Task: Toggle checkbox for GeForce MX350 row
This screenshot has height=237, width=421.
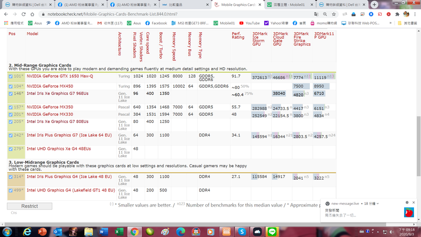Action: [11, 108]
